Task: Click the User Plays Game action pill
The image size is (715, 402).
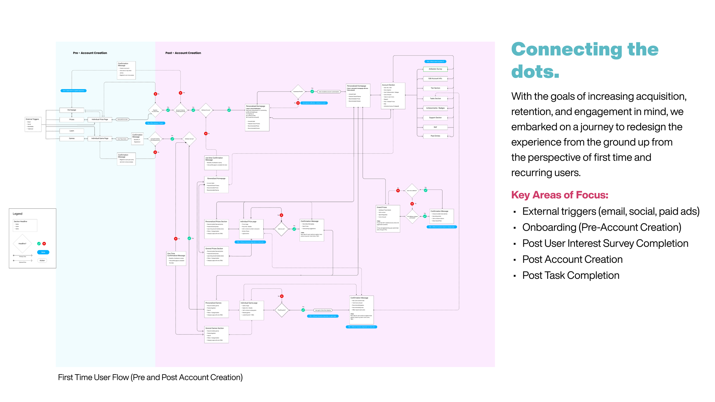Action: tap(122, 139)
